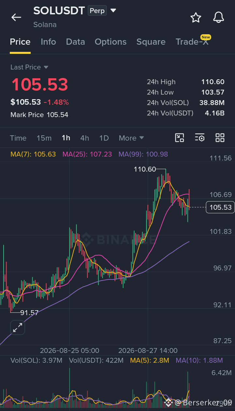Screen dimensions: 235x411
Task: Tap the MA(25): 107.23 indicator label
Action: pyautogui.click(x=87, y=154)
